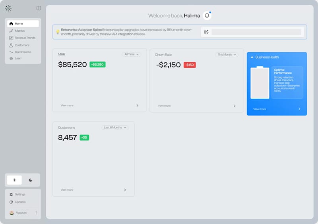Viewport: 318px width, 224px height.
Task: Click the Optimal Performance panel
Action: pyautogui.click(x=287, y=82)
